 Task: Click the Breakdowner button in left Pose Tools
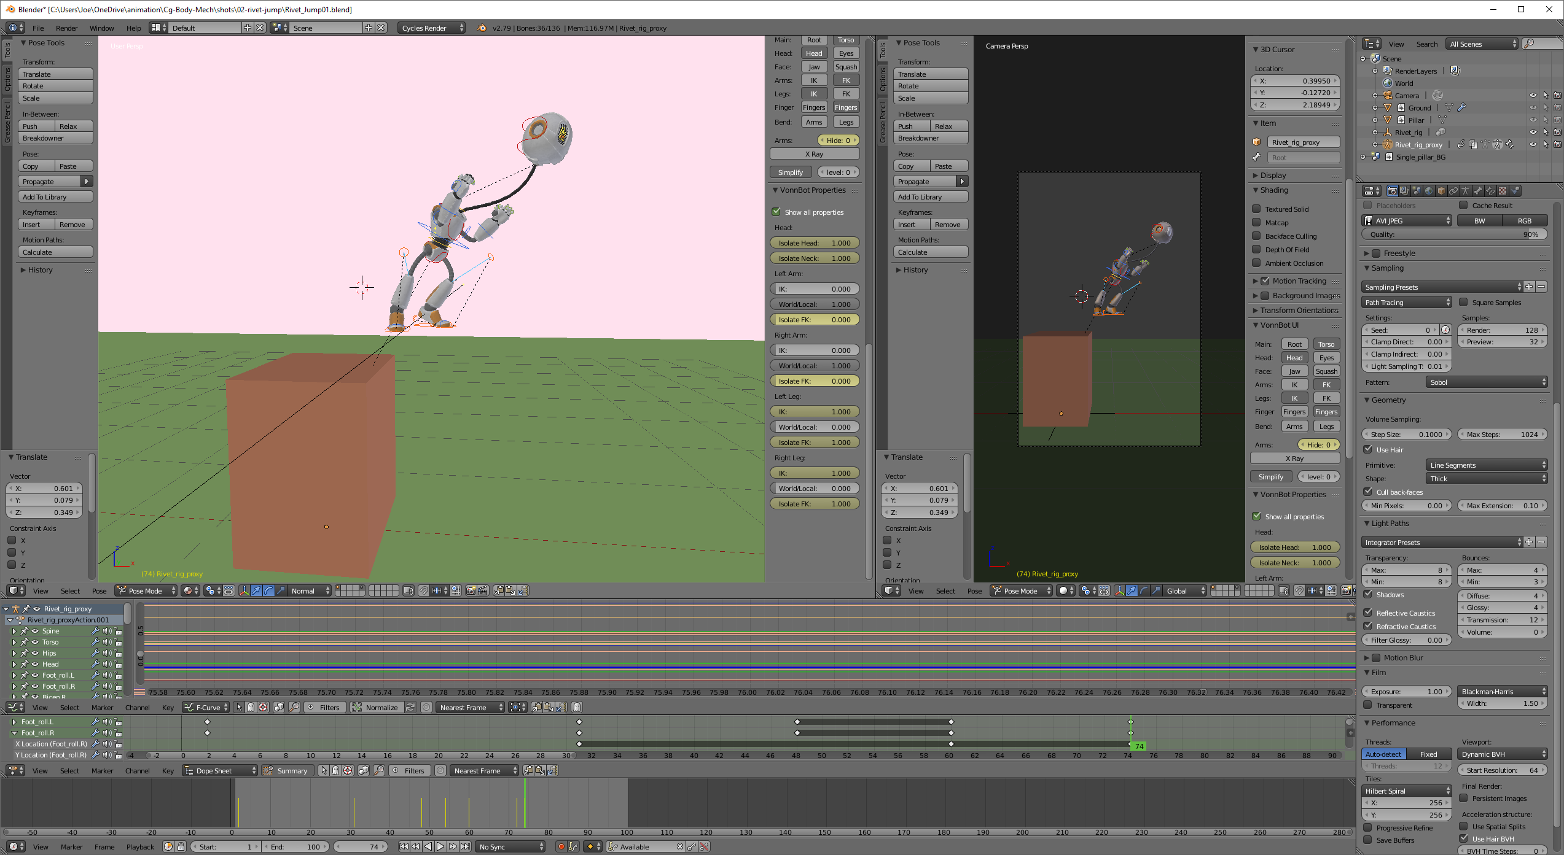click(x=55, y=138)
